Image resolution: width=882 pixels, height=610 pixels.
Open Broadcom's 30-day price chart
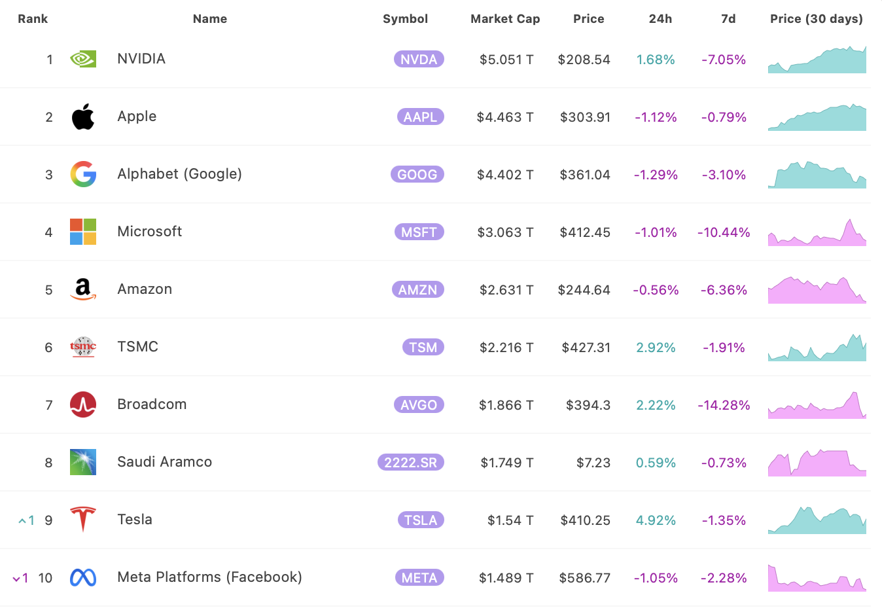(x=817, y=405)
